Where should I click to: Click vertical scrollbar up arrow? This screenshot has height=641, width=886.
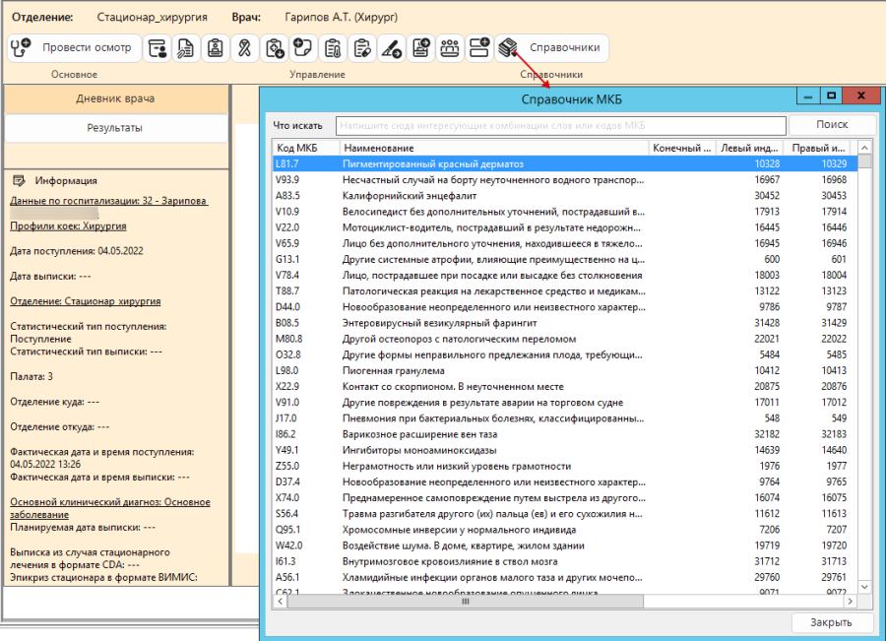click(864, 148)
